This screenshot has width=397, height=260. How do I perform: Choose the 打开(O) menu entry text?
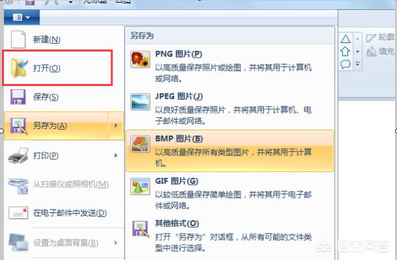[46, 68]
